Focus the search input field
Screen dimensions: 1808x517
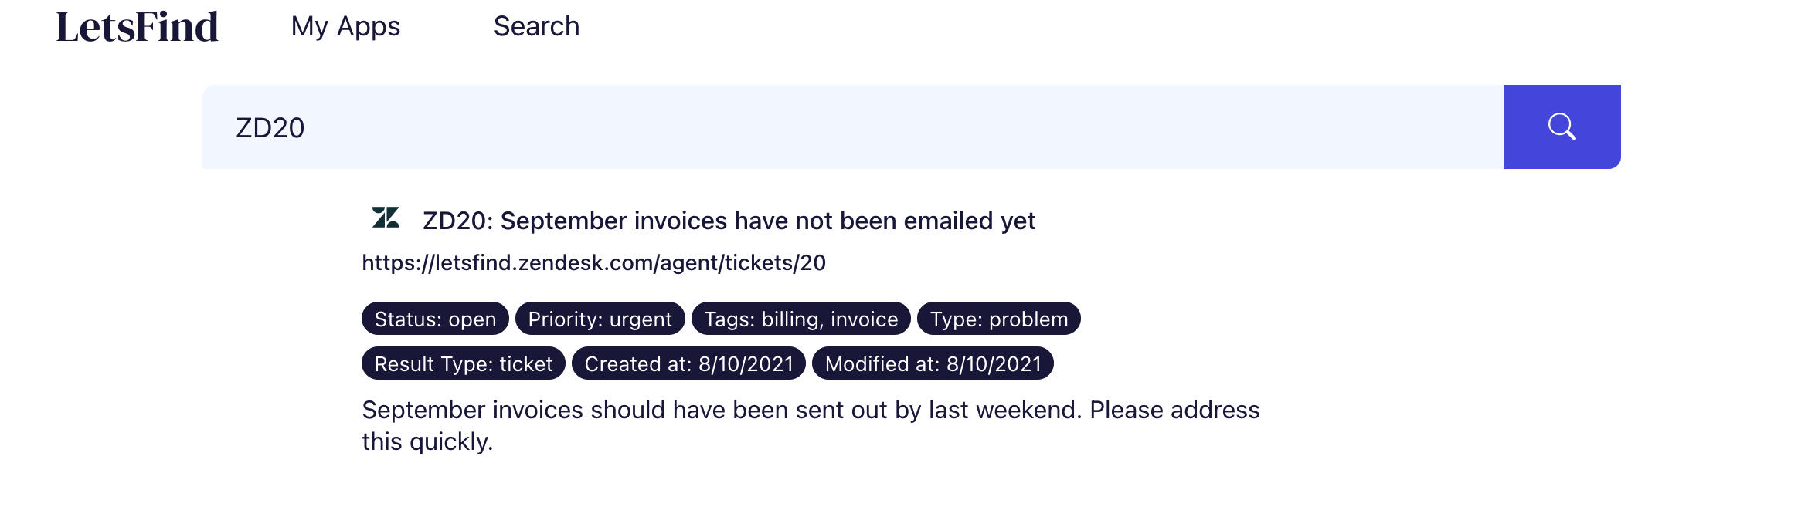850,127
